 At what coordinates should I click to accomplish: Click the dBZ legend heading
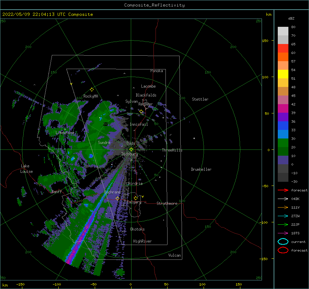pos(291,18)
